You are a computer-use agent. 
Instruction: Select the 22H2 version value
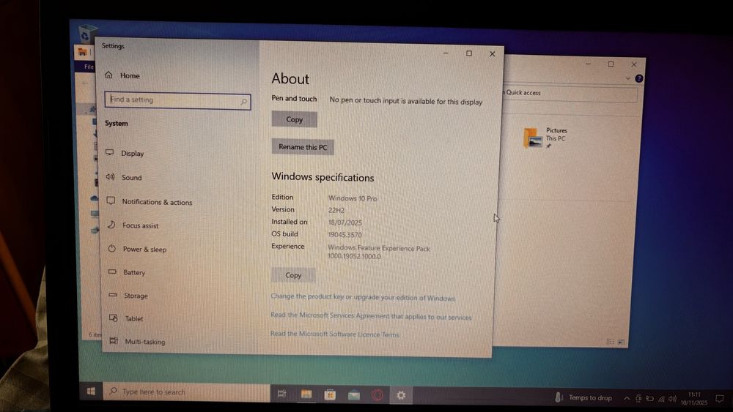coord(336,210)
